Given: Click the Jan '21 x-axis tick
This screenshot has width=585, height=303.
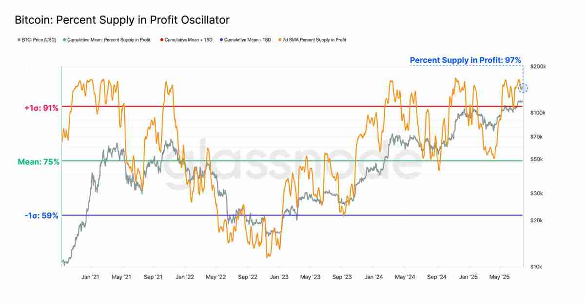Looking at the screenshot, I should pos(90,277).
